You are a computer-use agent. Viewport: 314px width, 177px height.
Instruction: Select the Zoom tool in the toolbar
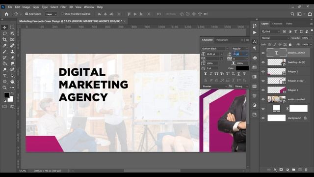point(4,88)
